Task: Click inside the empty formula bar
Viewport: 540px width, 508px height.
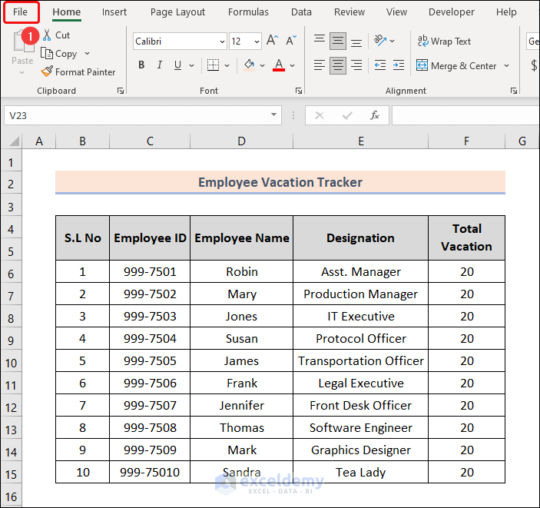Action: 465,115
